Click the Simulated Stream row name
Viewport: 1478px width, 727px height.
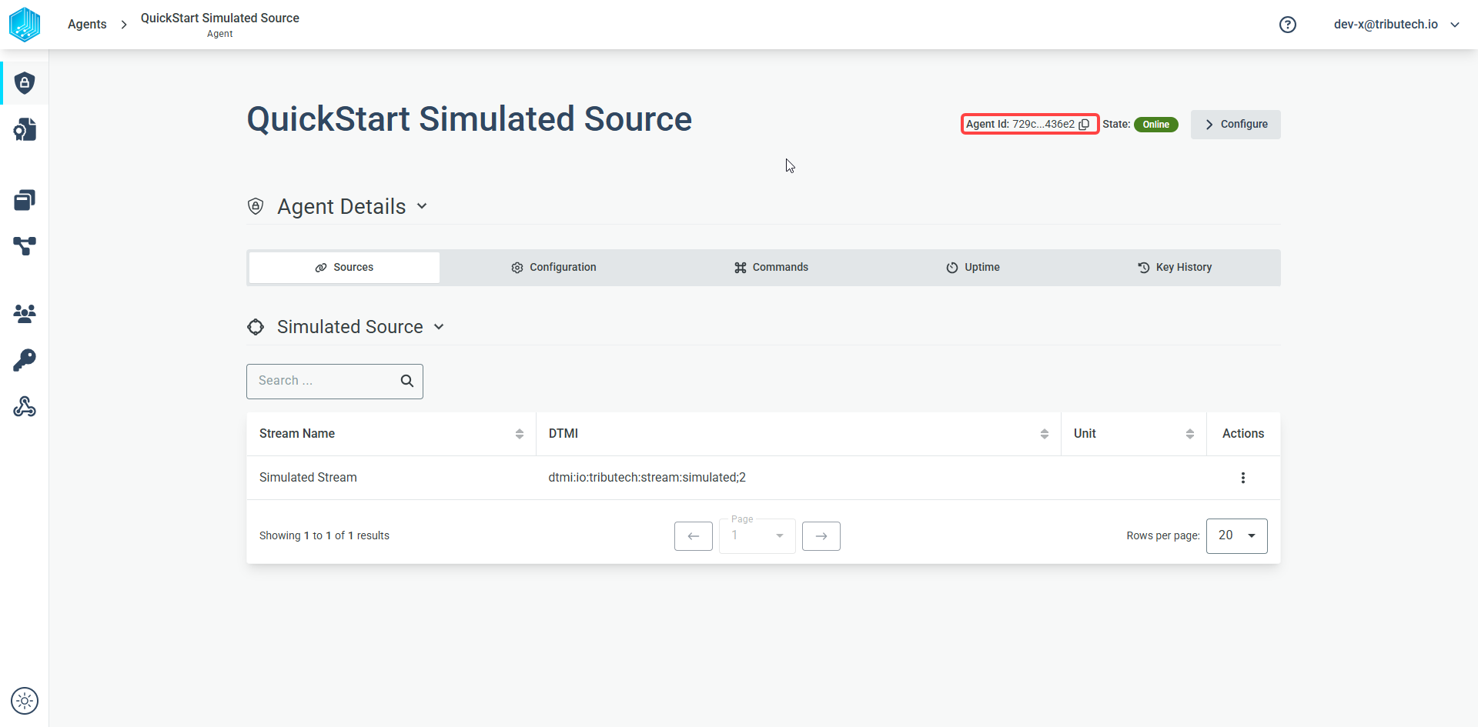click(308, 478)
